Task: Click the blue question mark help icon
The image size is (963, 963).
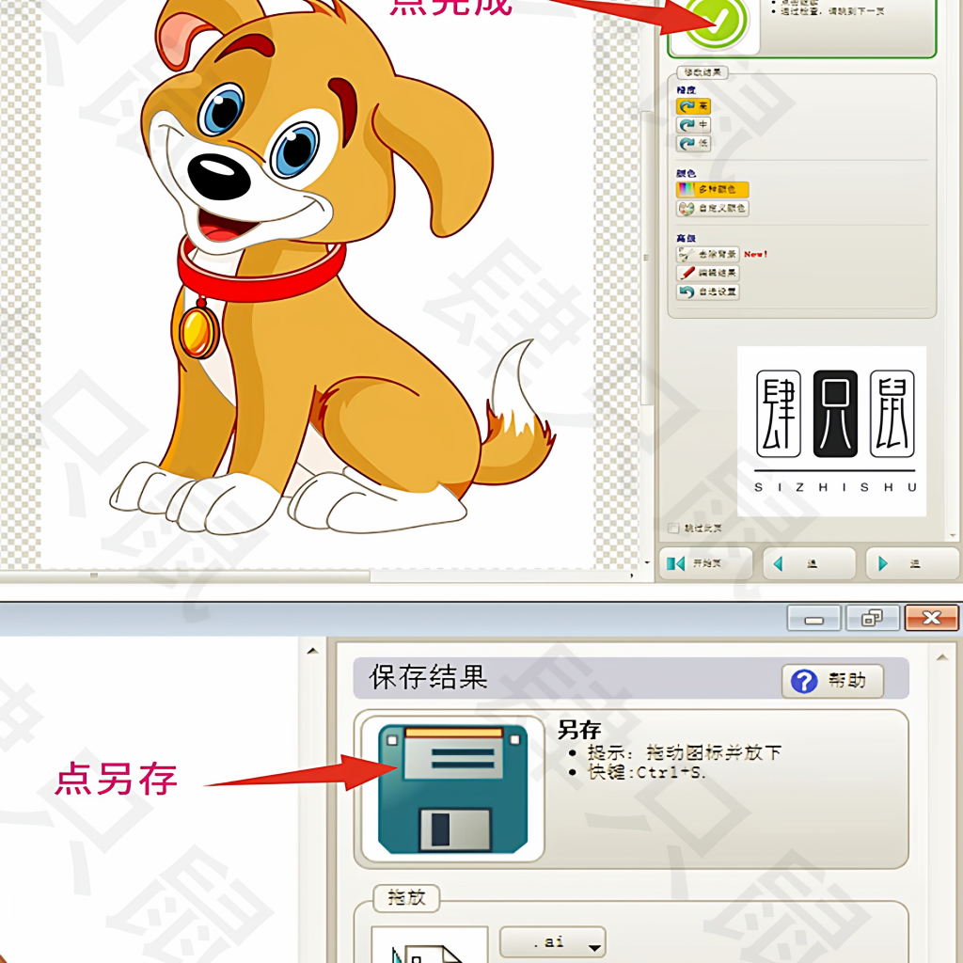Action: 804,681
